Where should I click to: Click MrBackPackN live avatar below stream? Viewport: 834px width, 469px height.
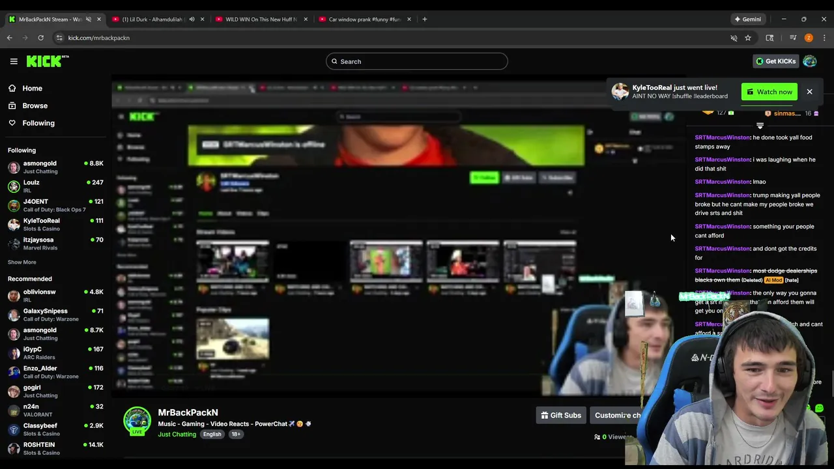tap(137, 421)
